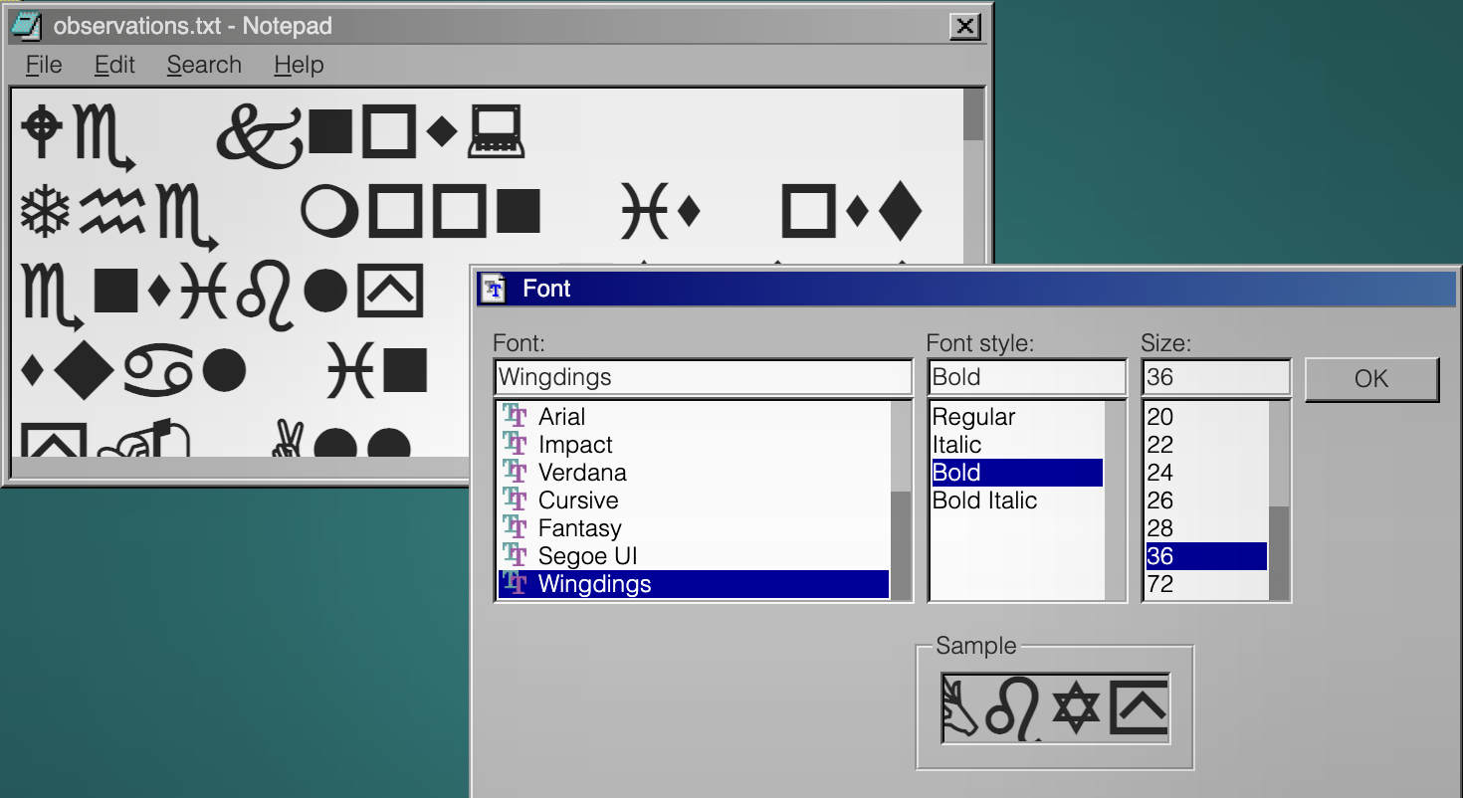Click the size list scrollbar thumb

1279,552
